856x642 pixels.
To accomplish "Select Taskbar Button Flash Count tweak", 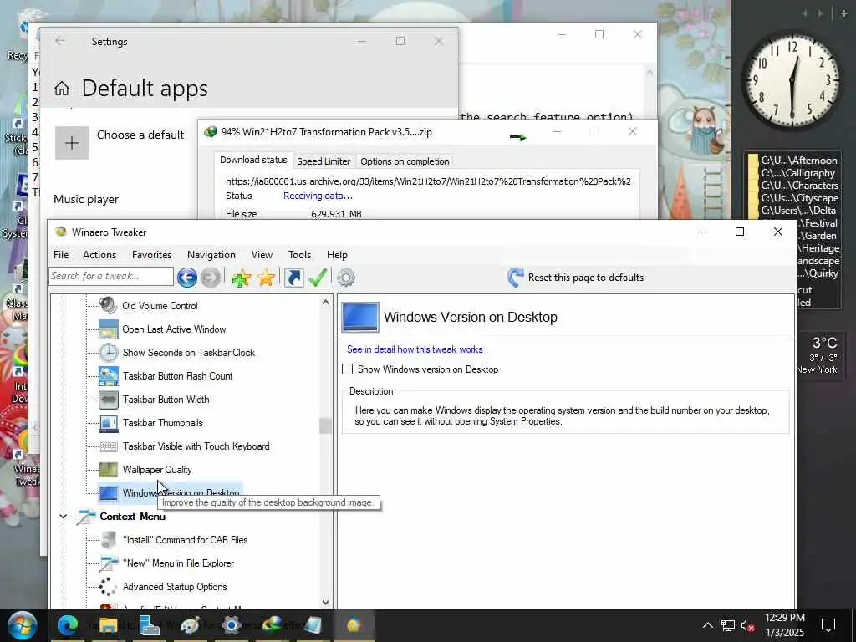I will (x=177, y=376).
